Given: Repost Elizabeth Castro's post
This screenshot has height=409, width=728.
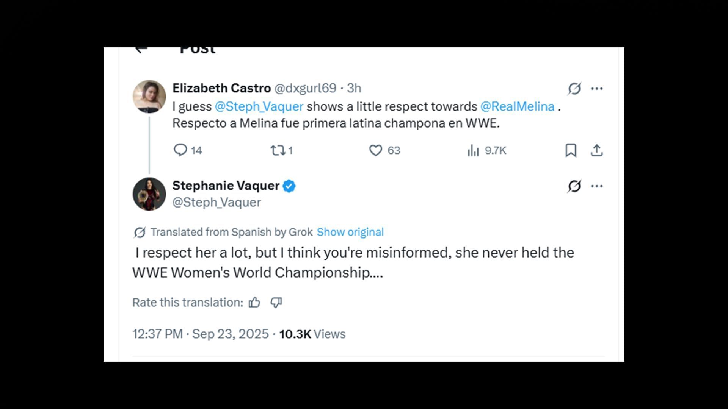Looking at the screenshot, I should (x=278, y=150).
